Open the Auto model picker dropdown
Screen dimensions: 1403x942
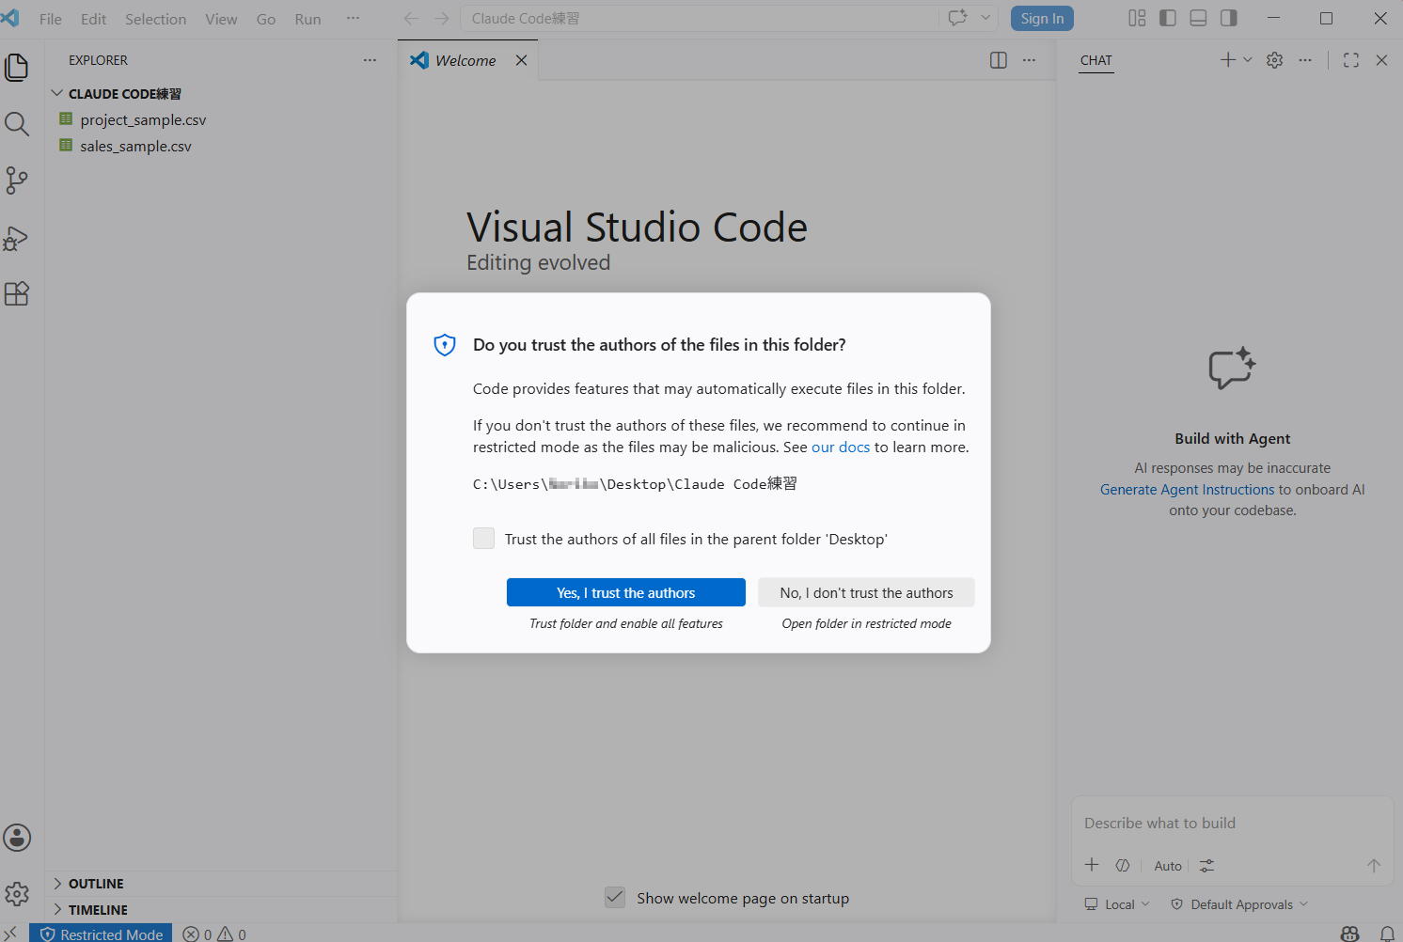coord(1168,866)
